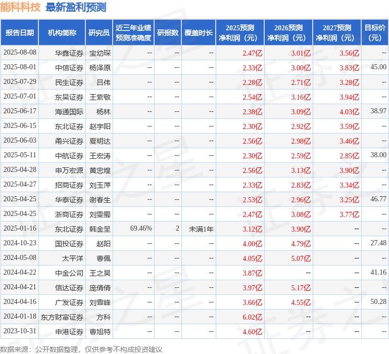Click the 覆盖时长 column header
The height and width of the screenshot is (354, 389).
pos(199,32)
